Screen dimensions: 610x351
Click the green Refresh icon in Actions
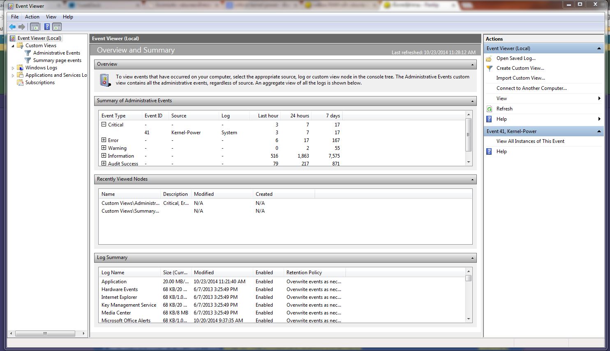point(489,109)
